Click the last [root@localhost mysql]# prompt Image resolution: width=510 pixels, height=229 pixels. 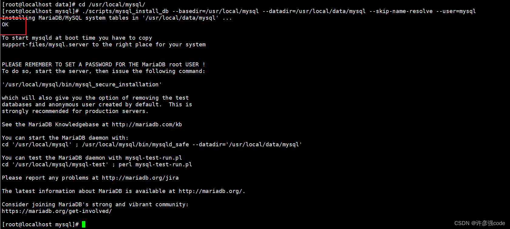(x=40, y=224)
